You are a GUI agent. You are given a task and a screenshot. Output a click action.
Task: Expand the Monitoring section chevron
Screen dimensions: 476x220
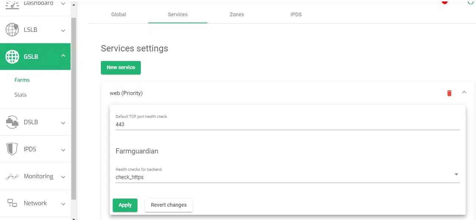63,177
